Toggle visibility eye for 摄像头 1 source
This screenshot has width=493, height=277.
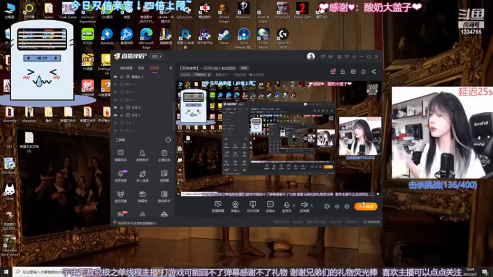point(115,76)
